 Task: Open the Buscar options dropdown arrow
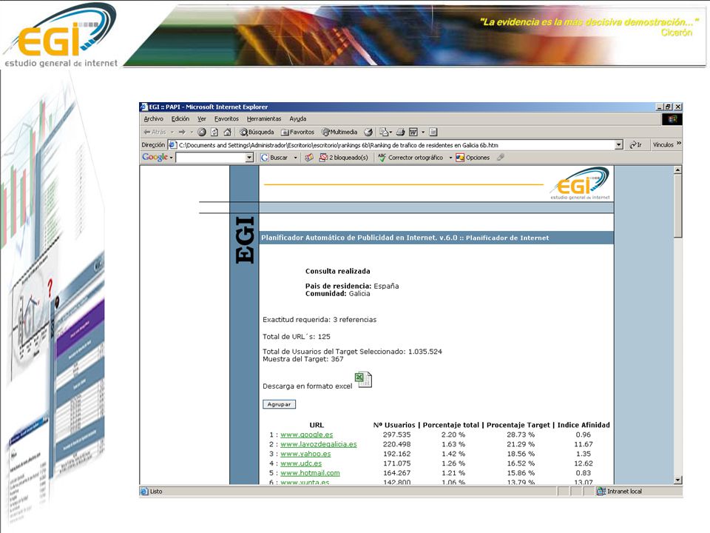click(295, 158)
